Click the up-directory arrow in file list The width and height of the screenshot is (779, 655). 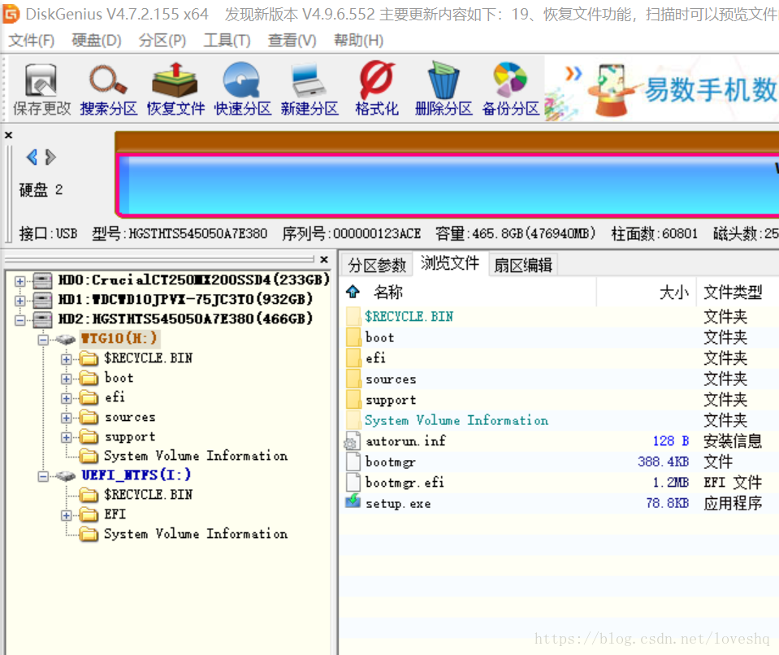tap(353, 292)
